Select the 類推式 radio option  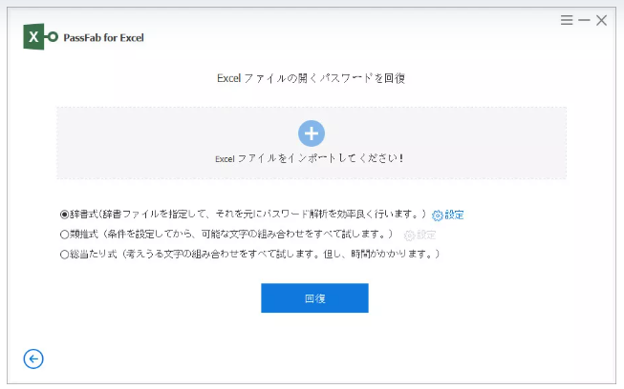pyautogui.click(x=64, y=235)
